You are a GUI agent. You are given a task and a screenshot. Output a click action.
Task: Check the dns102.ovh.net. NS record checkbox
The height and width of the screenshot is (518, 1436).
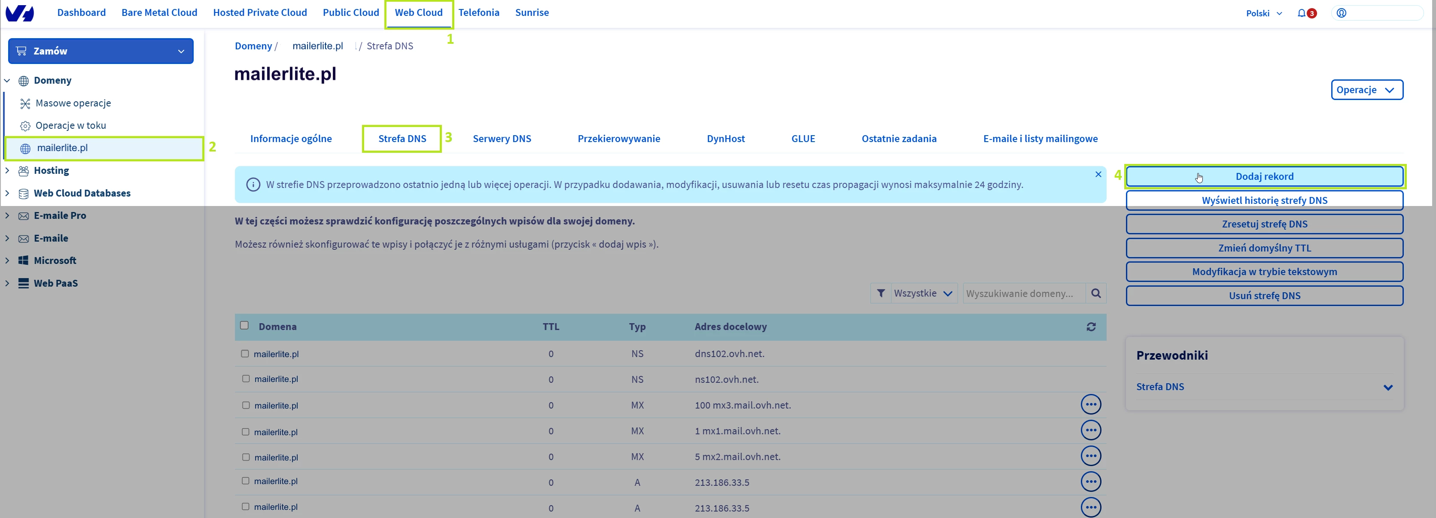245,354
